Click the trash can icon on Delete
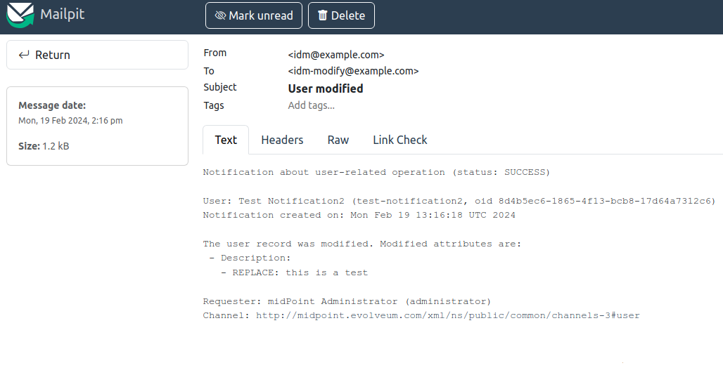 click(x=323, y=15)
